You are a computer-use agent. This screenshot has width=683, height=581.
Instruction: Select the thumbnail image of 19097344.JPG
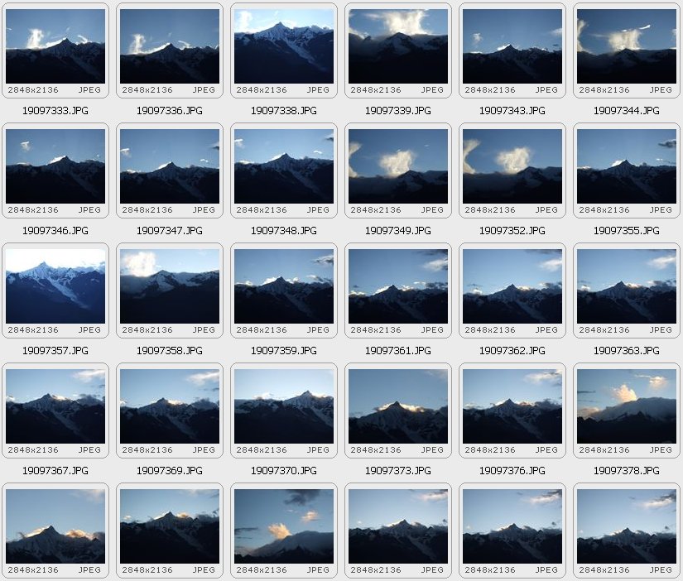point(627,46)
